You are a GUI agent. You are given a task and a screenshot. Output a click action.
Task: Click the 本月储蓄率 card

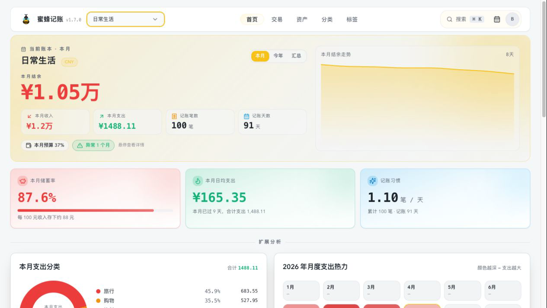[95, 199]
